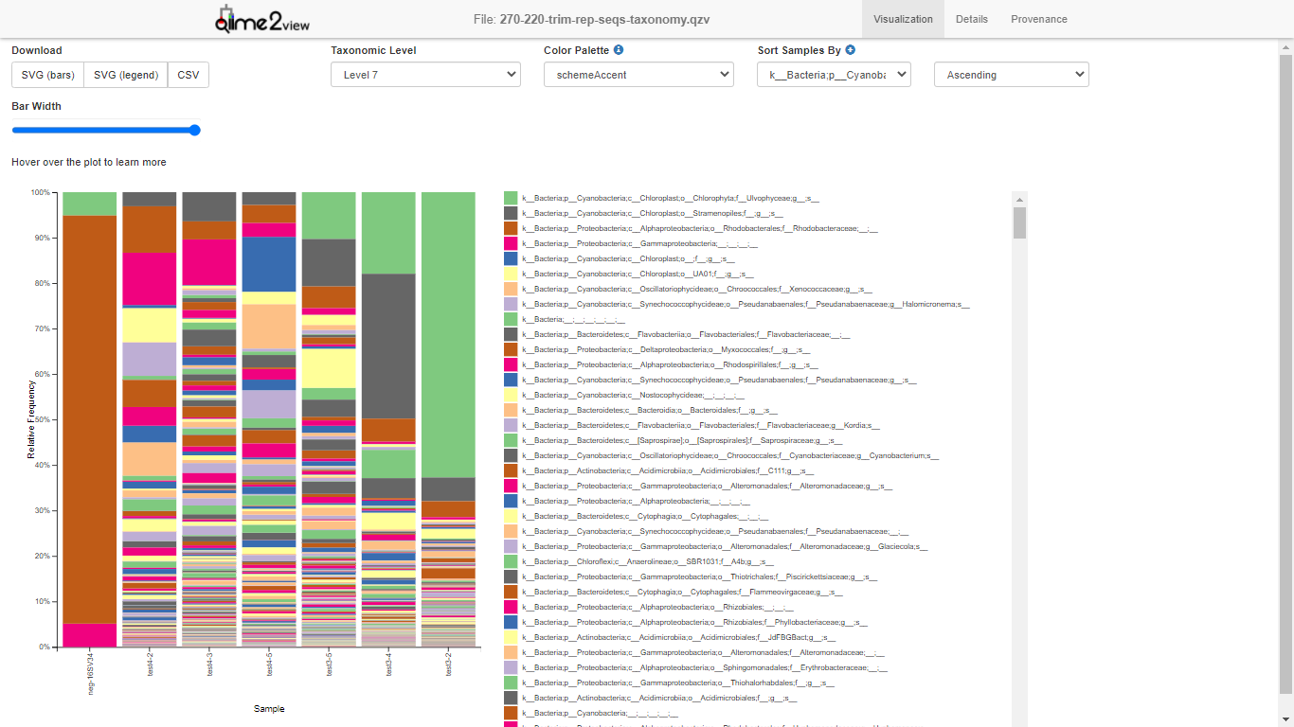Screen dimensions: 1294x727
Task: Switch to the Details tab
Action: click(x=971, y=19)
